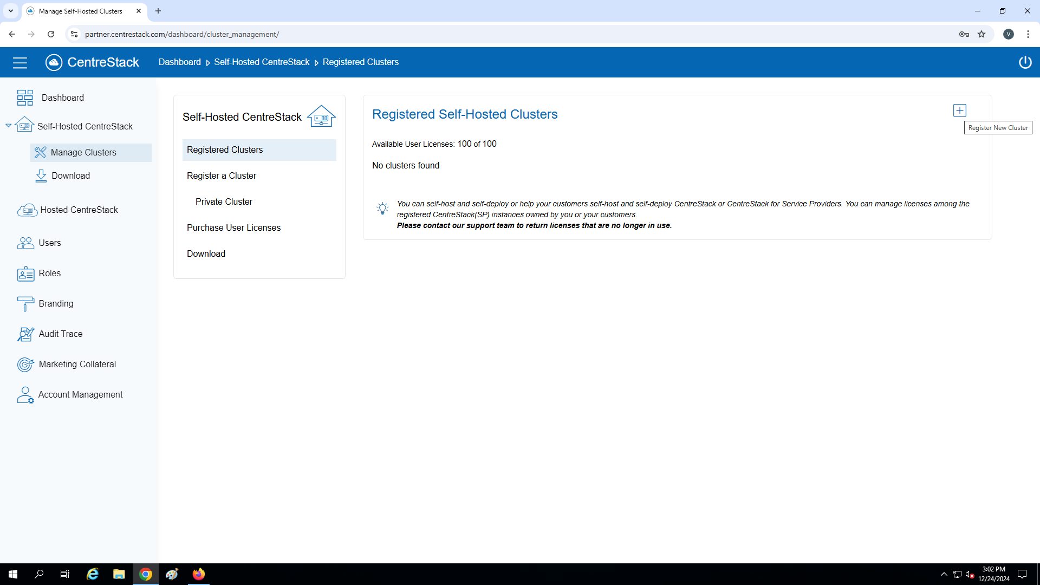The width and height of the screenshot is (1040, 585).
Task: Go to Self-Hosted CentreStack breadcrumb
Action: pos(262,62)
